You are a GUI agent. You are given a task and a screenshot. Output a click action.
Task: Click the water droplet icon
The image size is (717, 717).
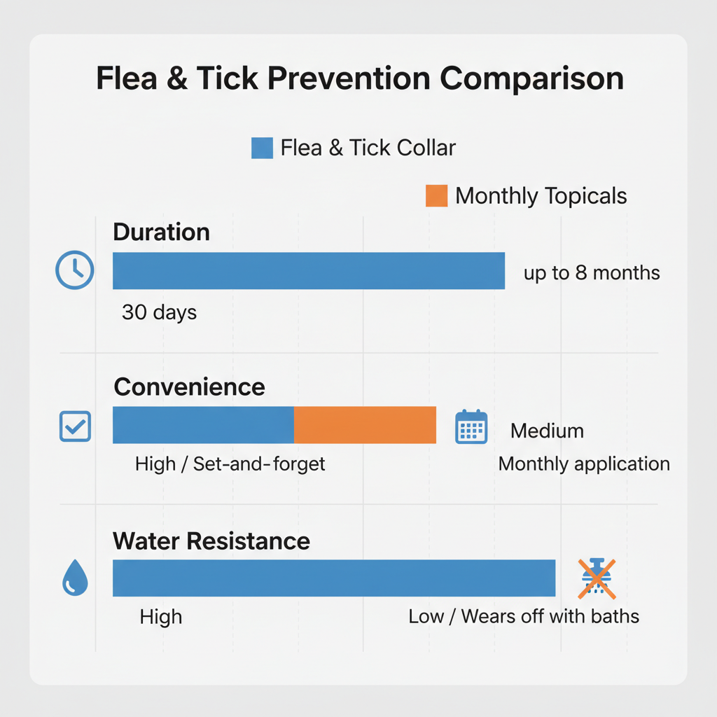(75, 580)
